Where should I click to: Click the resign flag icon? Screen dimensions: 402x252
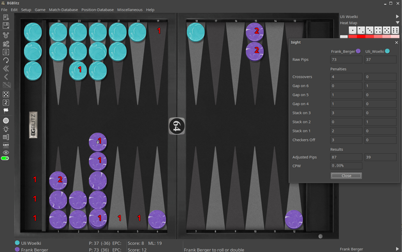pyautogui.click(x=6, y=110)
